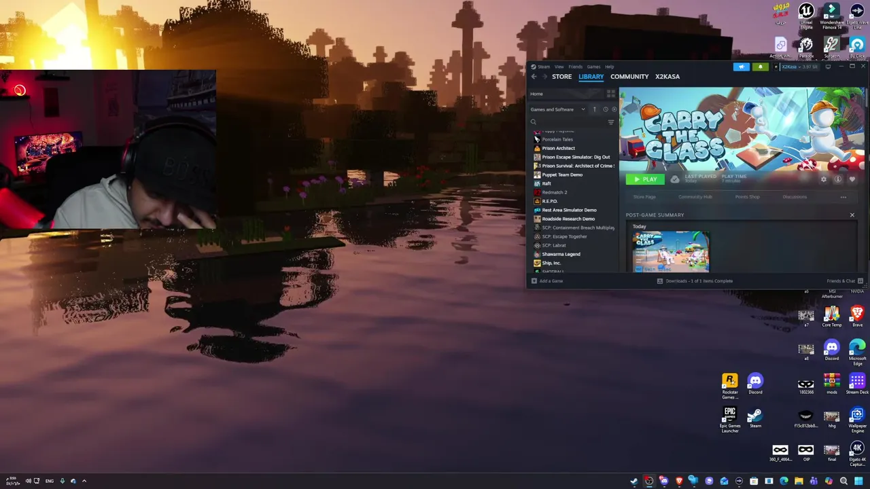Open the Games menu in Steam
The image size is (870, 489).
pyautogui.click(x=593, y=67)
